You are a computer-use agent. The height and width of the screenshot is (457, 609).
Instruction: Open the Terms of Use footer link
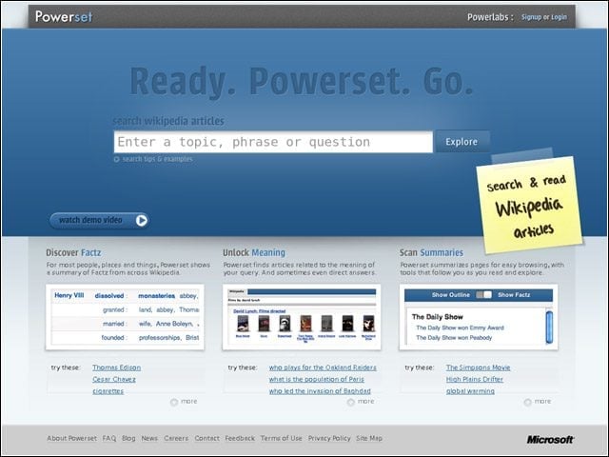point(282,438)
